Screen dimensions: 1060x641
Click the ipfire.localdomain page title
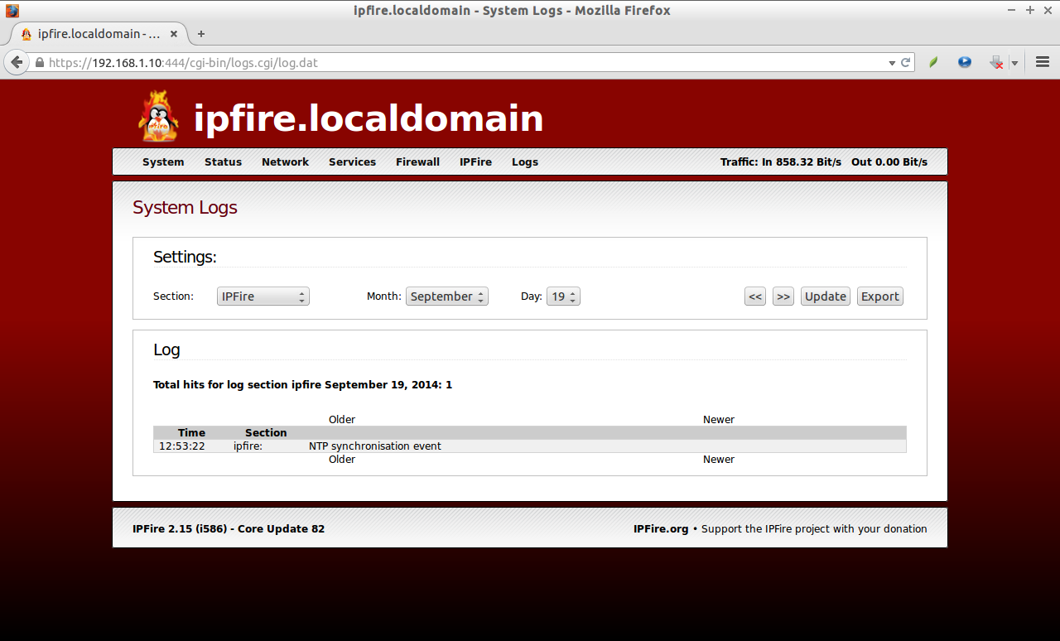point(369,118)
